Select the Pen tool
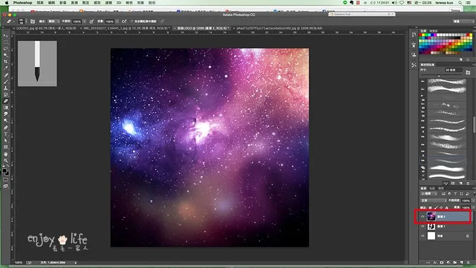This screenshot has height=268, width=476. click(x=6, y=127)
